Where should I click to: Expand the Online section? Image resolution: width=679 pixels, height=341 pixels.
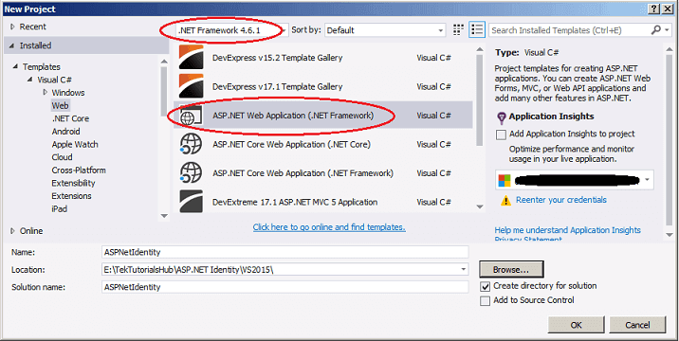pyautogui.click(x=12, y=231)
